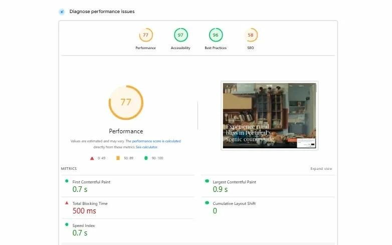Click the red triangle beside Total Blocking Time
This screenshot has height=245, width=392.
67,203
